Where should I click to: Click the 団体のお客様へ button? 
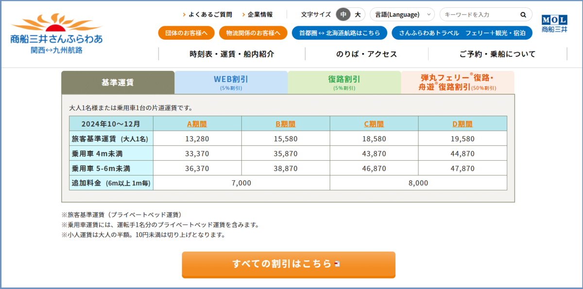(186, 33)
